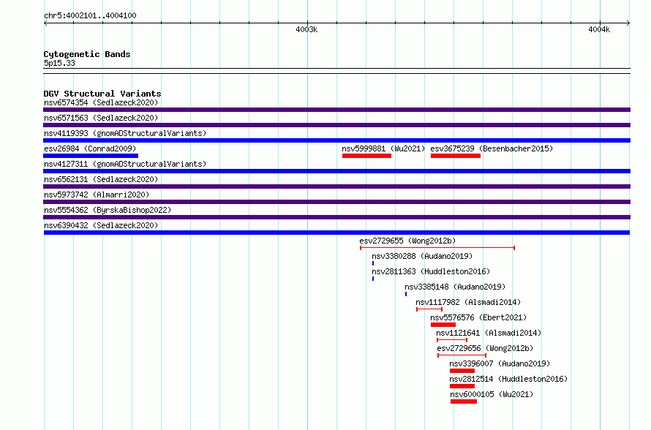
Task: Select the blue bar under nsv4127311
Action: tap(336, 171)
